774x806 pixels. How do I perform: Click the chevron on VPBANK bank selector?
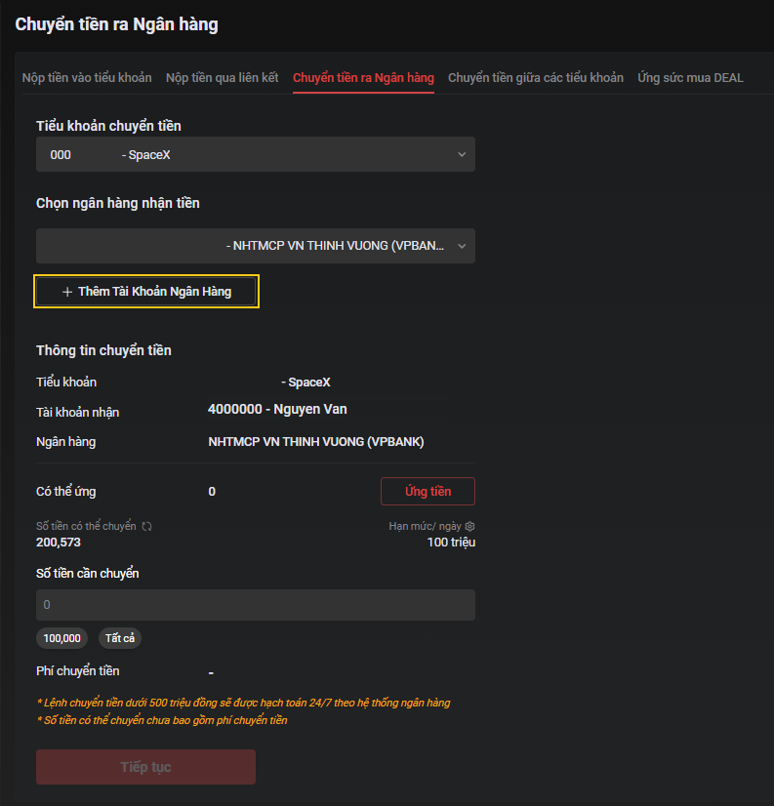(462, 246)
